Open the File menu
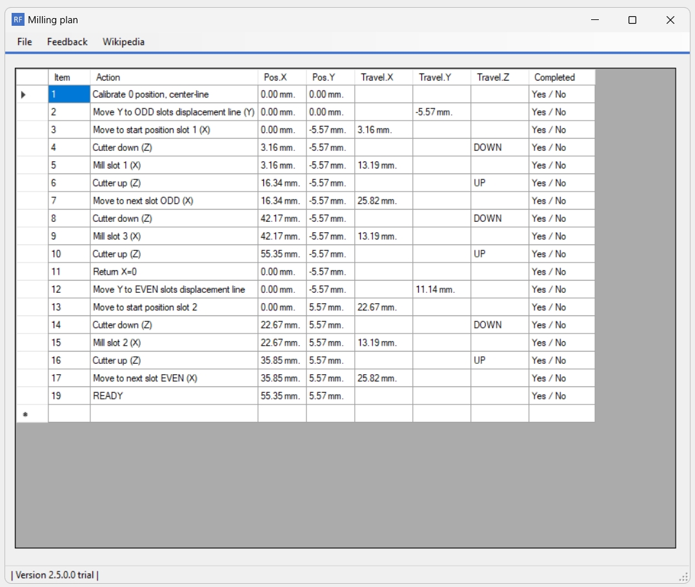Screen dimensions: 695x587 24,42
